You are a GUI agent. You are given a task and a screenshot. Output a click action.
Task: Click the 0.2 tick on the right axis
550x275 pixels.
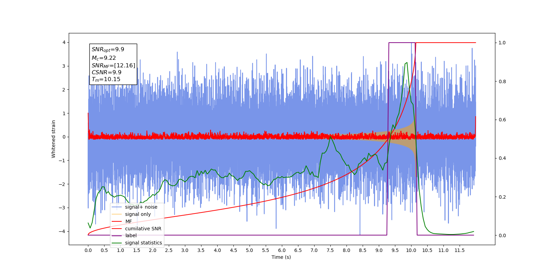502,197
